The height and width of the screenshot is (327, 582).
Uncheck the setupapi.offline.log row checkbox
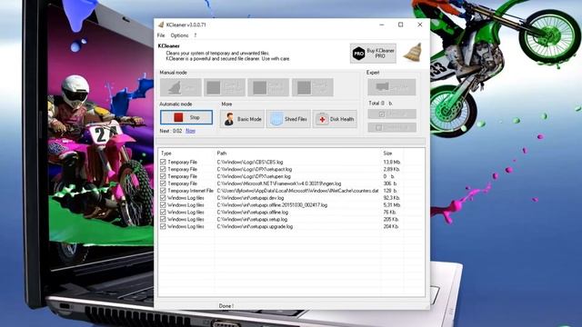(x=163, y=212)
